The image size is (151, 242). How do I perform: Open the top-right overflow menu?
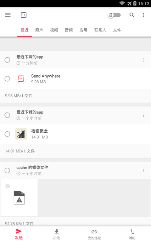click(x=143, y=15)
